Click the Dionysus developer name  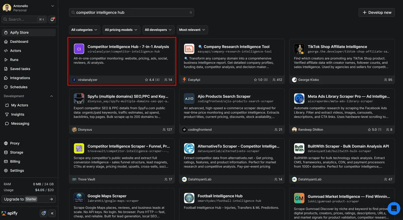tap(85, 130)
